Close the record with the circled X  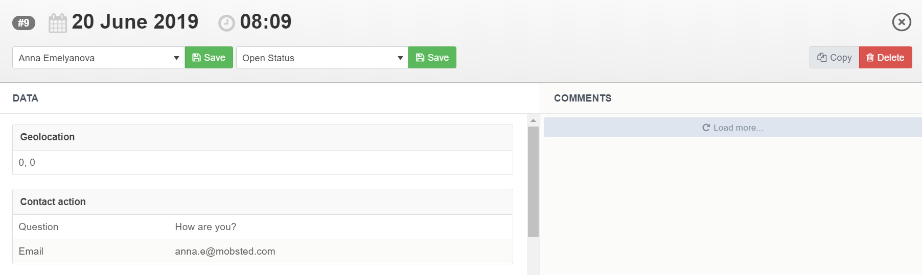click(x=901, y=22)
